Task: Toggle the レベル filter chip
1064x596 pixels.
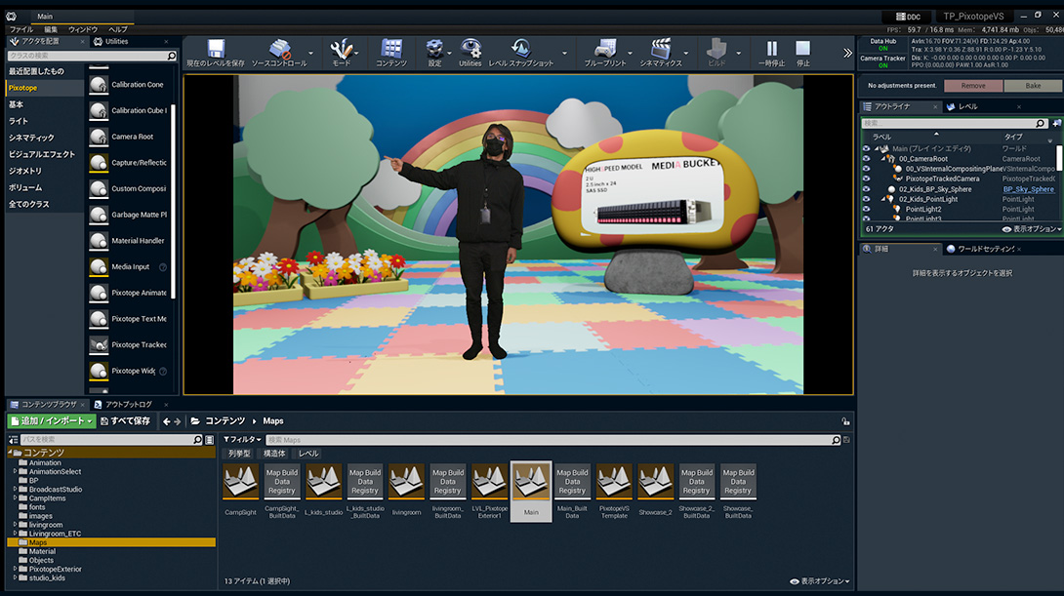Action: click(308, 454)
